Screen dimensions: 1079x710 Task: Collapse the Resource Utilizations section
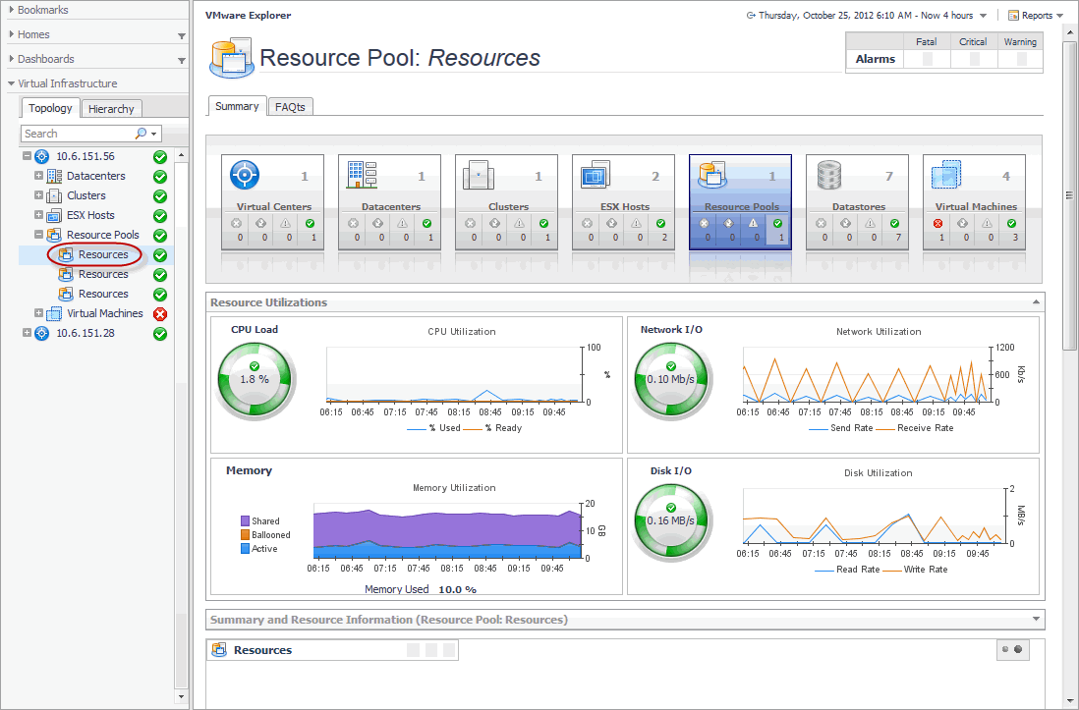1036,302
